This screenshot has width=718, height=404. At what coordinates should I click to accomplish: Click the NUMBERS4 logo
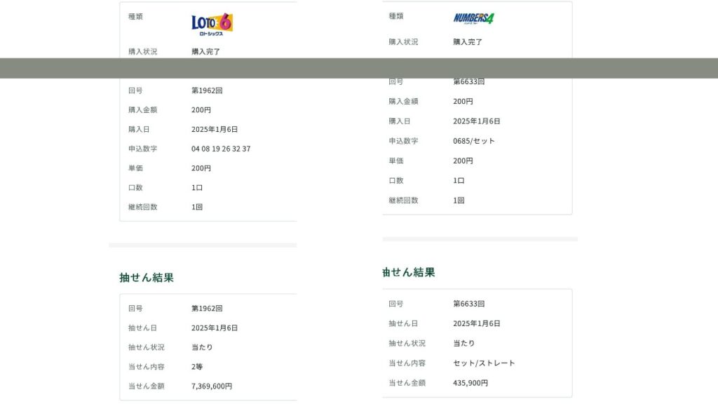tap(473, 18)
